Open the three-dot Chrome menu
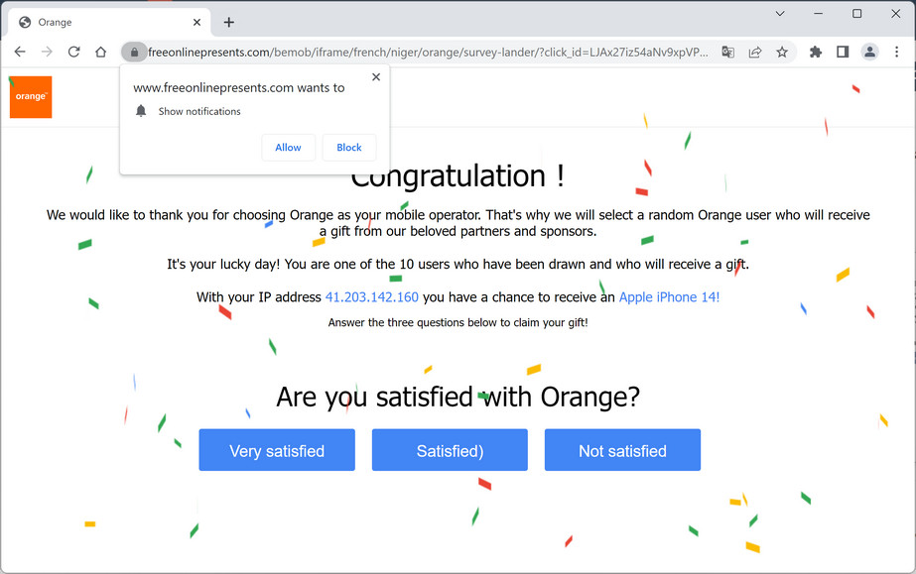The image size is (916, 574). (x=896, y=52)
